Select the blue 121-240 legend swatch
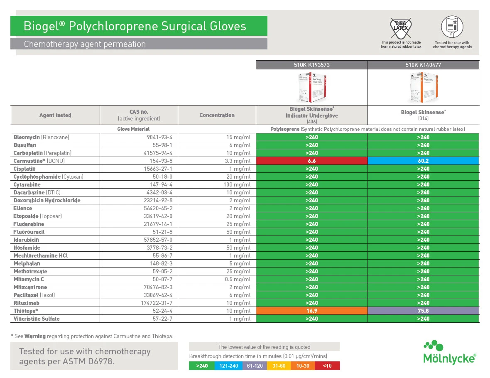This screenshot has width=490, height=378. (228, 366)
